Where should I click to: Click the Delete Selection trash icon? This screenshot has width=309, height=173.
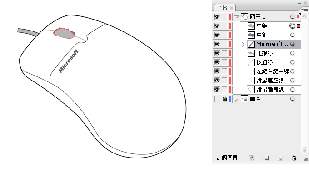(x=294, y=158)
